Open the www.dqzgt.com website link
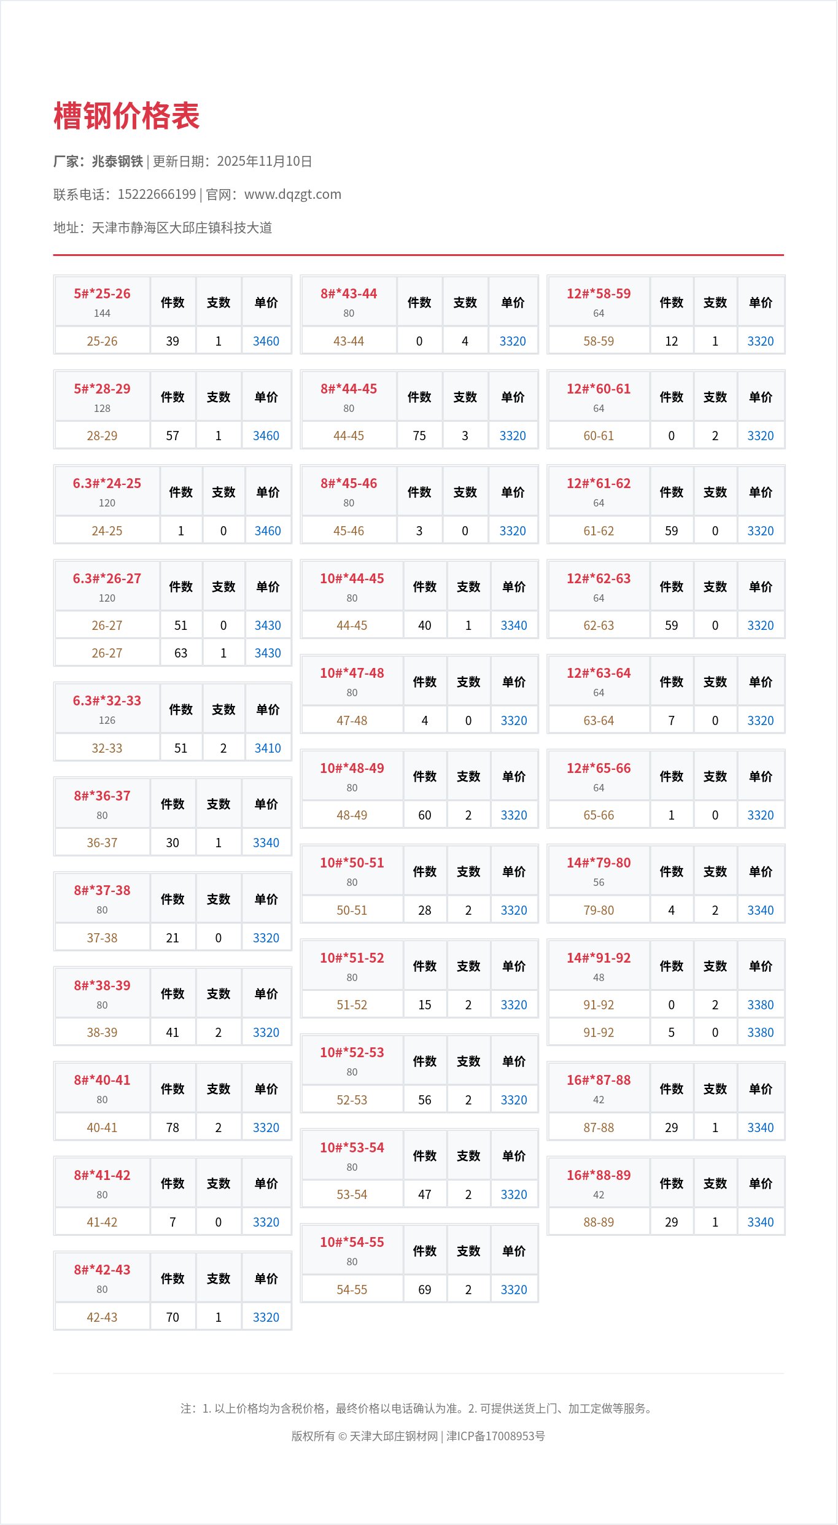This screenshot has width=838, height=1525. click(x=292, y=195)
